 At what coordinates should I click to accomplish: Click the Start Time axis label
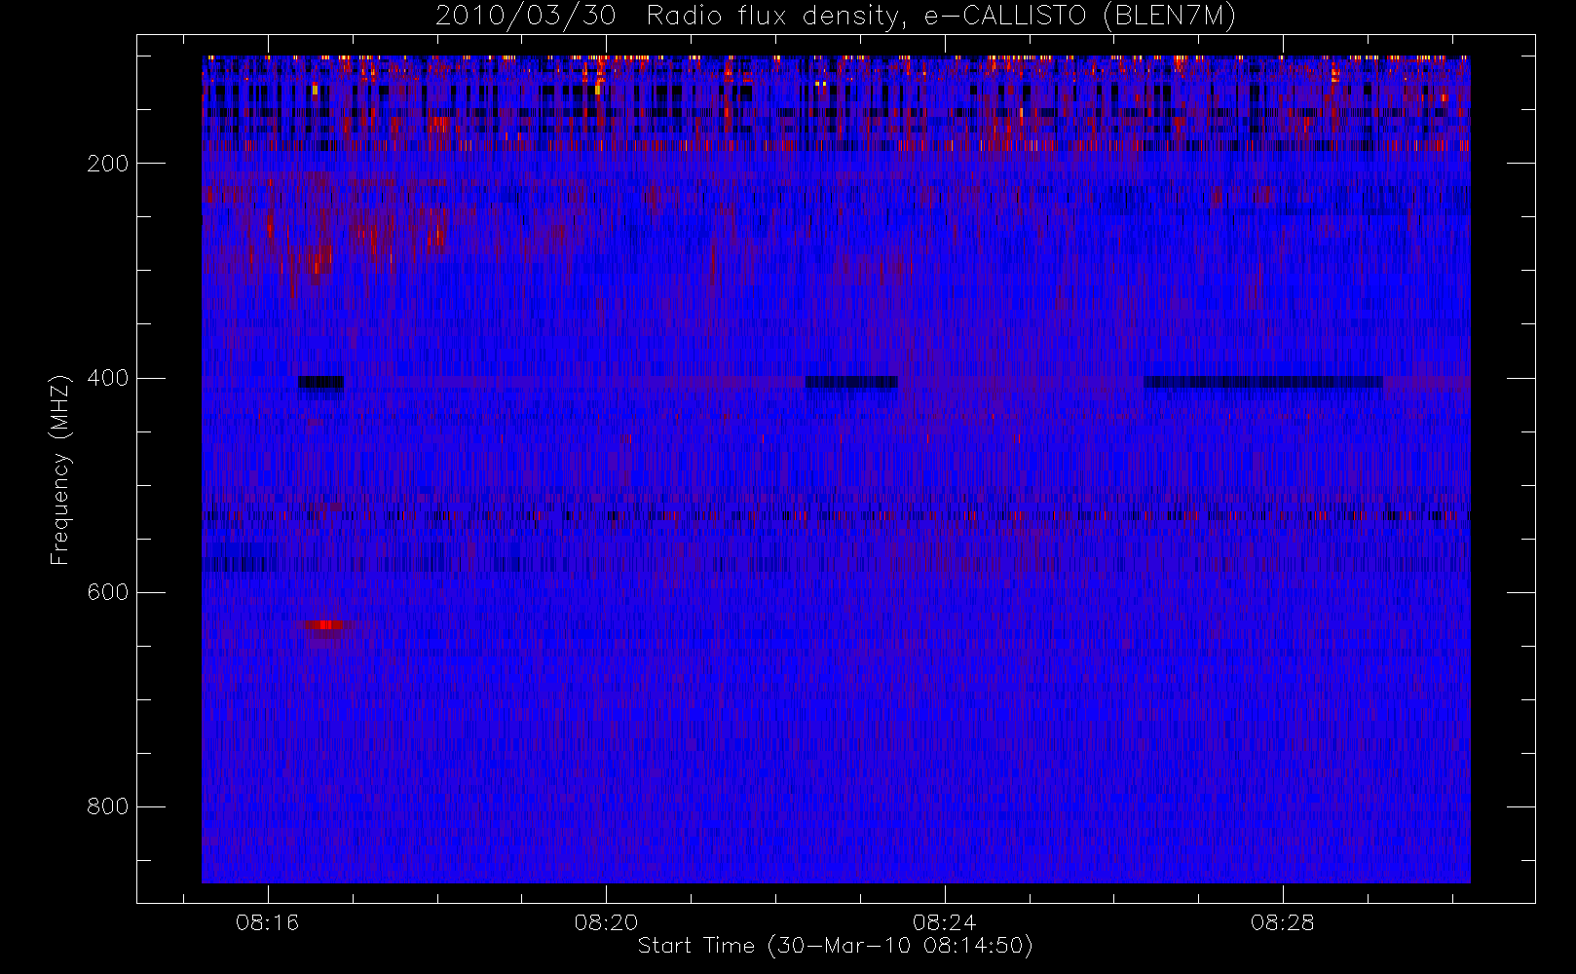[835, 946]
